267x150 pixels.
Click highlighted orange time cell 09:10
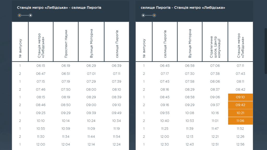[x=240, y=97]
